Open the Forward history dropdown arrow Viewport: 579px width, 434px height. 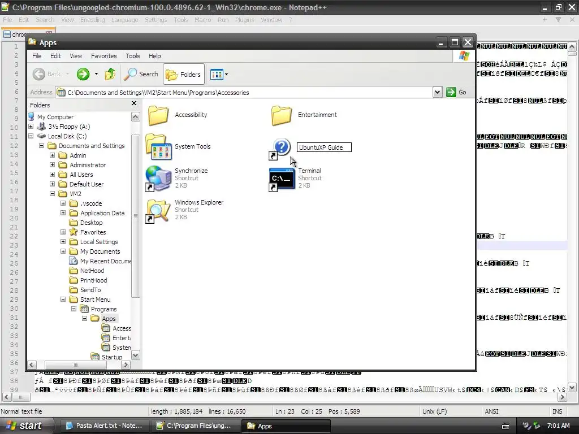(96, 74)
